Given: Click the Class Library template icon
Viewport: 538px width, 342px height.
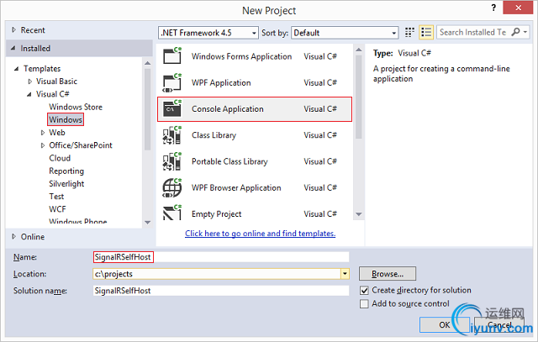Looking at the screenshot, I should (172, 135).
